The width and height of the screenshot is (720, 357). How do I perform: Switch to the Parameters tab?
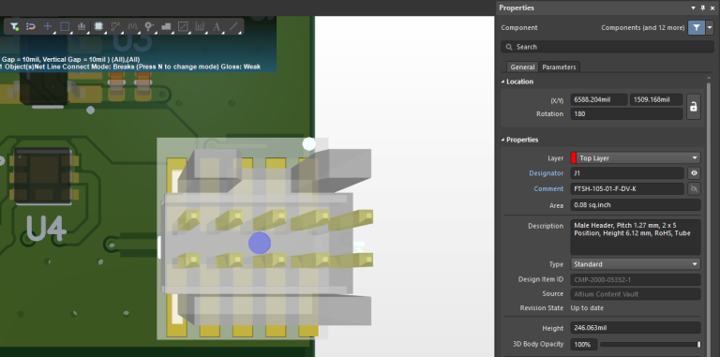coord(559,67)
